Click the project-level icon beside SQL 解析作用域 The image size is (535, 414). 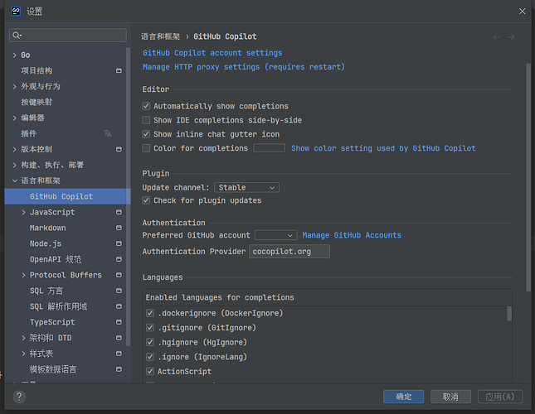[119, 306]
